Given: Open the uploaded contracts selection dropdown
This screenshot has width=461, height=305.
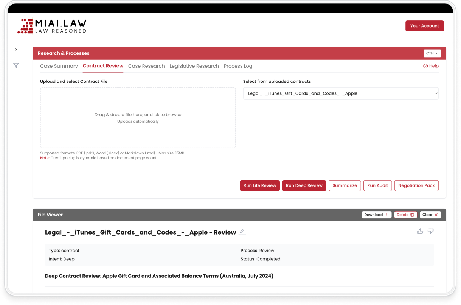Looking at the screenshot, I should coord(341,93).
